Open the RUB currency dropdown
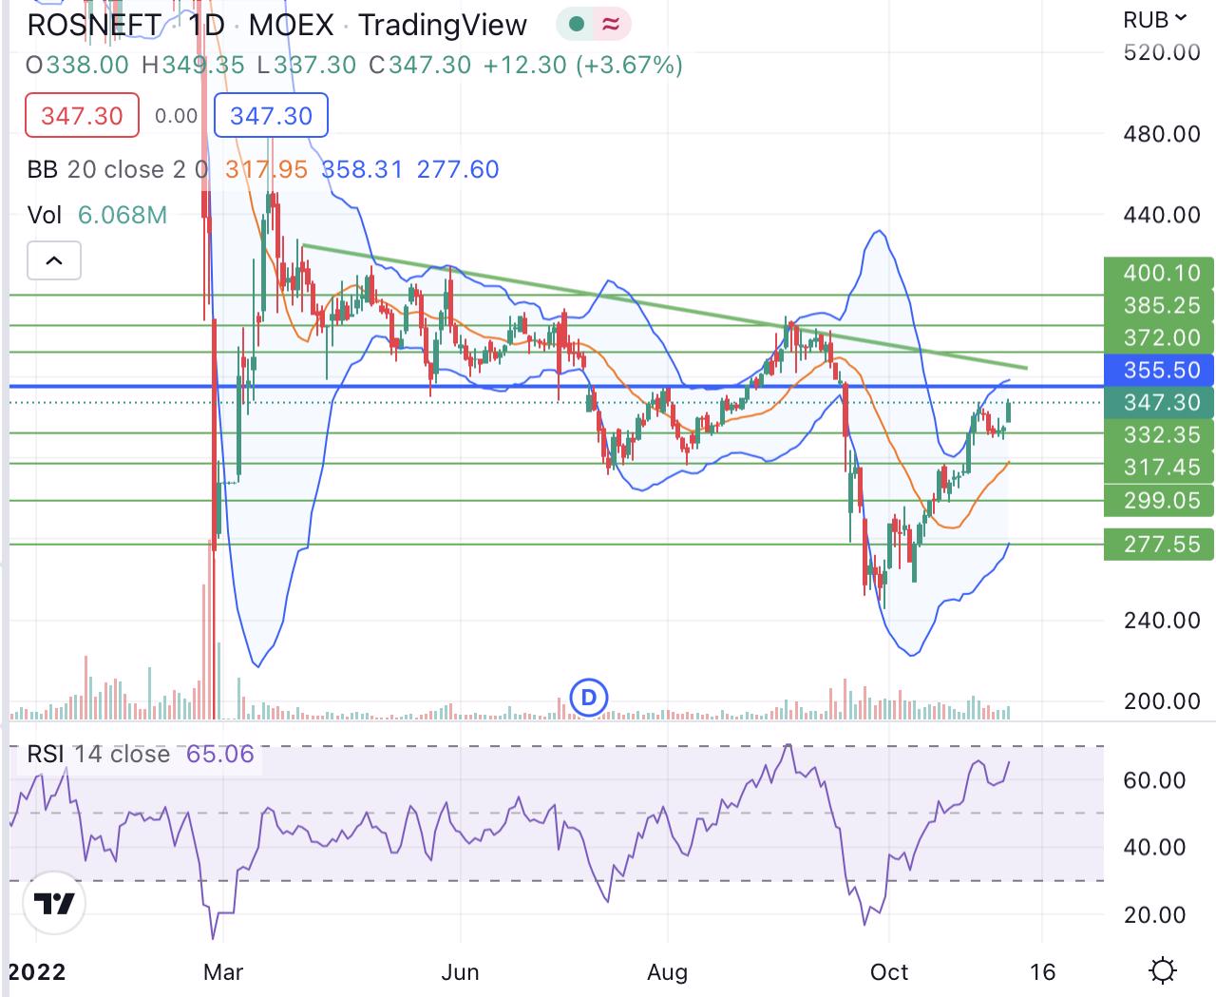1216x997 pixels. [1154, 18]
